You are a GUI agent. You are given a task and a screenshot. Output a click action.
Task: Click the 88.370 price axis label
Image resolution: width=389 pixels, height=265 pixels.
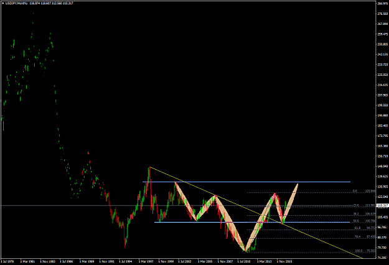[383, 238]
